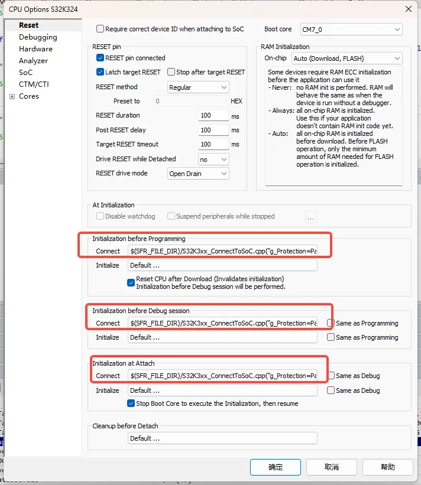Expand the Cores tree node
Image resolution: width=421 pixels, height=485 pixels.
pos(12,96)
